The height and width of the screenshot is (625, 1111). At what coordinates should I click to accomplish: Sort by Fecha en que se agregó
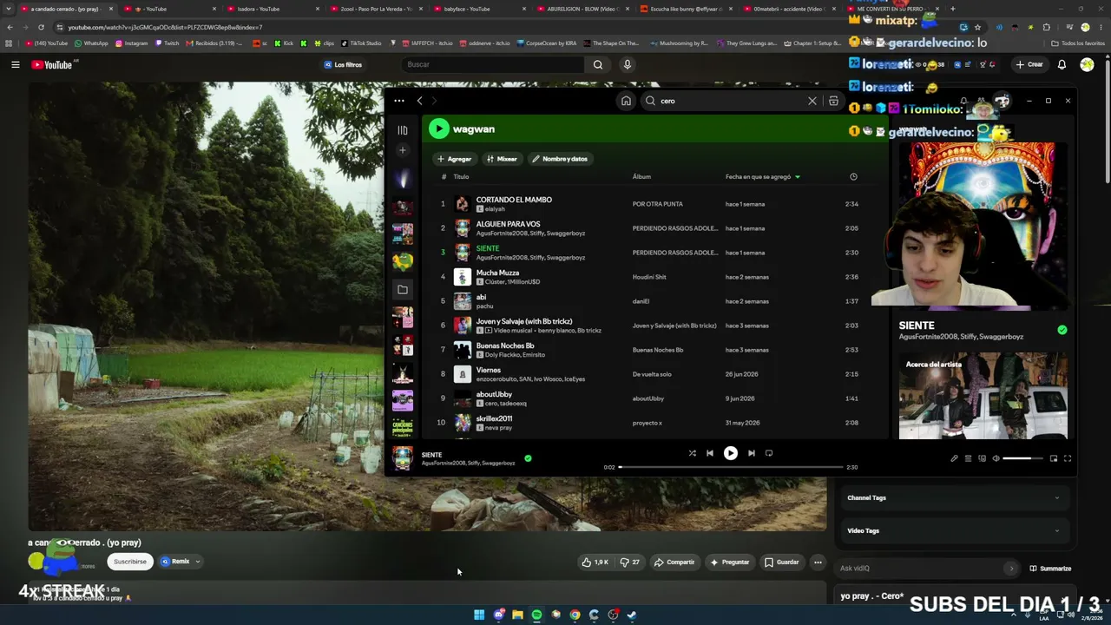point(763,177)
